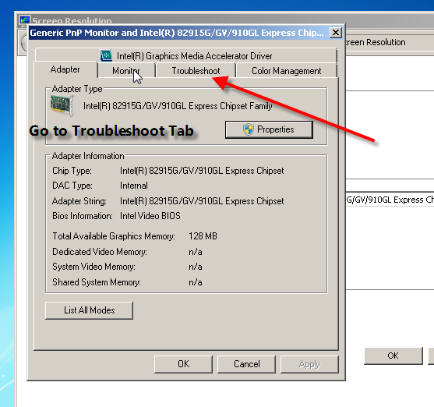Click 'Screen Resolution' breadcrumb in background window
Image resolution: width=434 pixels, height=407 pixels.
tap(376, 42)
